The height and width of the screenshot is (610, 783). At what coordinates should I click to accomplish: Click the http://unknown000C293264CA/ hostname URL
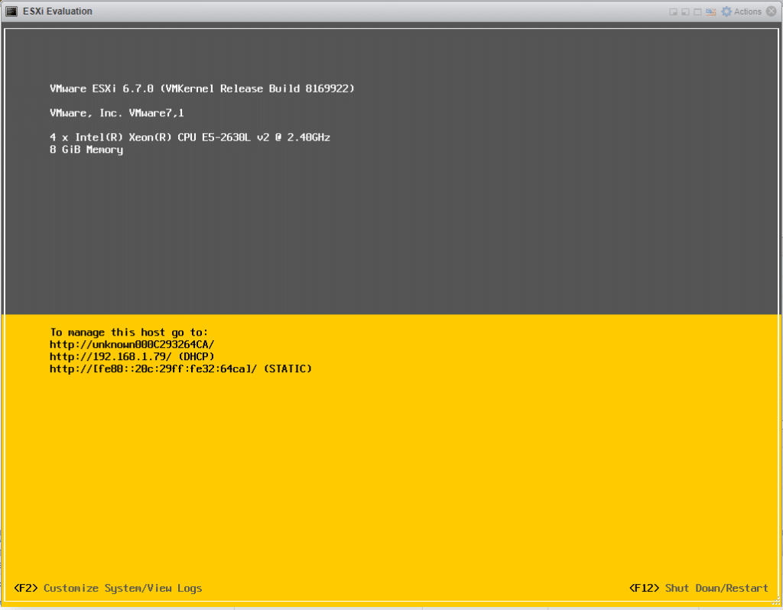pos(132,345)
